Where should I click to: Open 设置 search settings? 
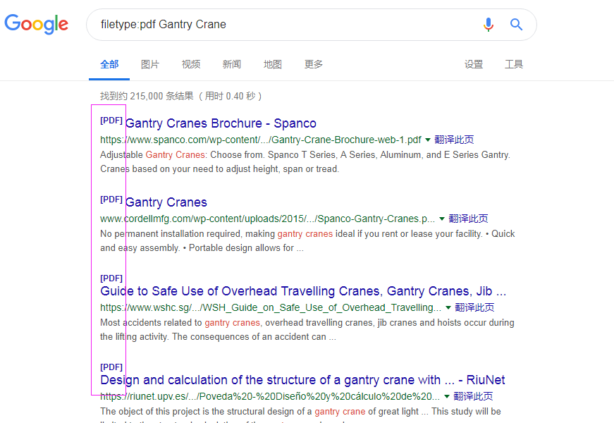474,64
